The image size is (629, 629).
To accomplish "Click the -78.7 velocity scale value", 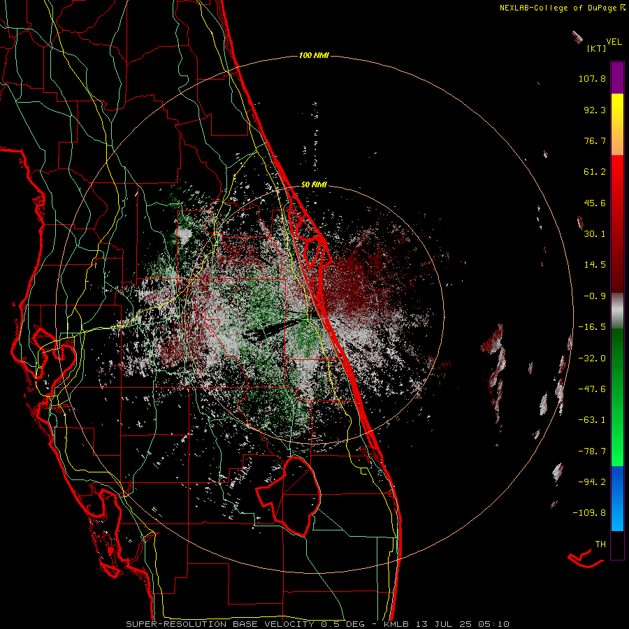I will click(592, 451).
